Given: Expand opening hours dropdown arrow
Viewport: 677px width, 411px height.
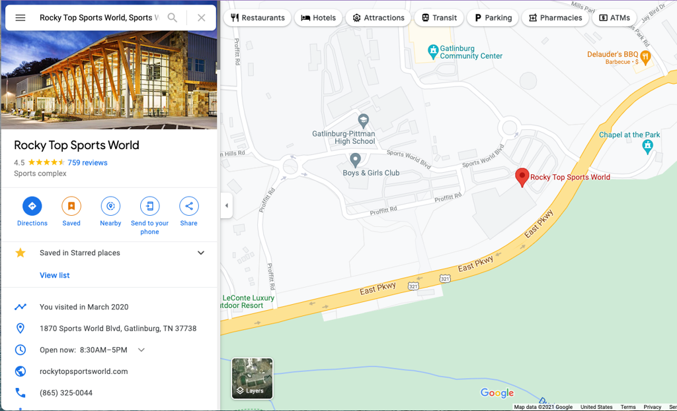Looking at the screenshot, I should (x=141, y=350).
